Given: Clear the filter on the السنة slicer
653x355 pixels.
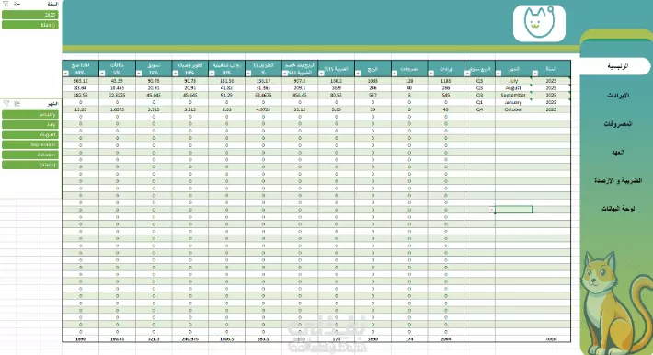Looking at the screenshot, I should pos(6,4).
